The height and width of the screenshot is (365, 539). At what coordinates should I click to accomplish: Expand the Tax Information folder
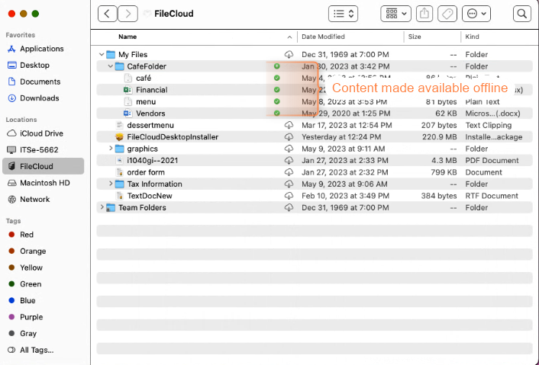[111, 184]
